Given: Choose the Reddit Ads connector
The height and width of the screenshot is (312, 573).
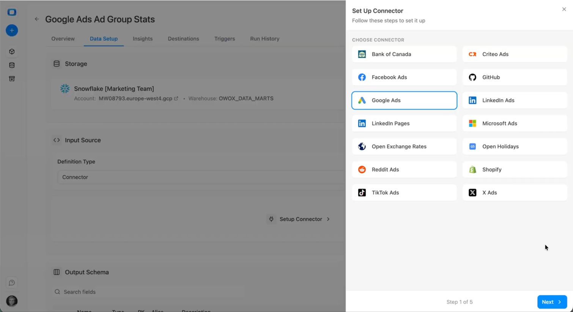Looking at the screenshot, I should [x=404, y=170].
